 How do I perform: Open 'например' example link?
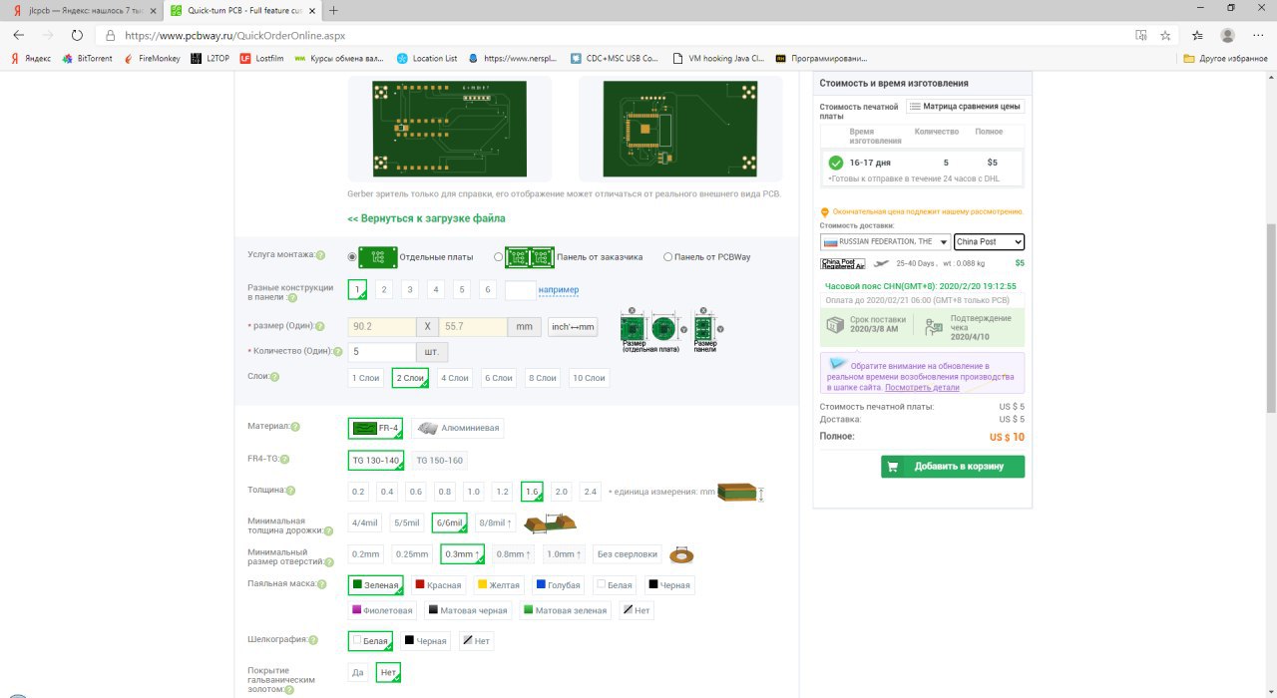coord(559,290)
